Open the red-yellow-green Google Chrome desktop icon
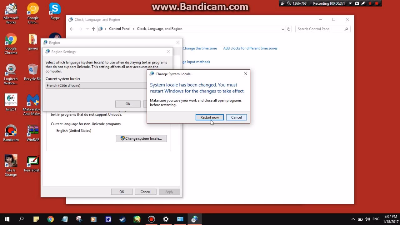The height and width of the screenshot is (225, 400). click(11, 44)
